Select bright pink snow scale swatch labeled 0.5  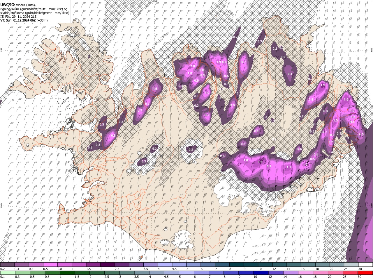point(50,264)
